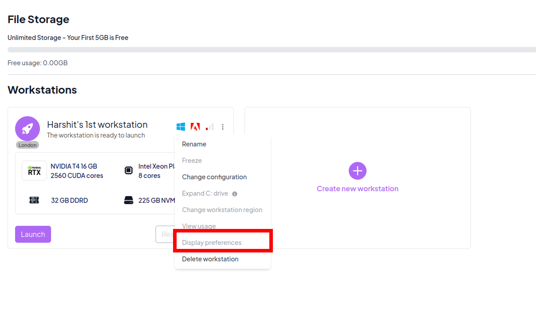
Task: Click info icon beside Expand C: drive
Action: pos(235,194)
